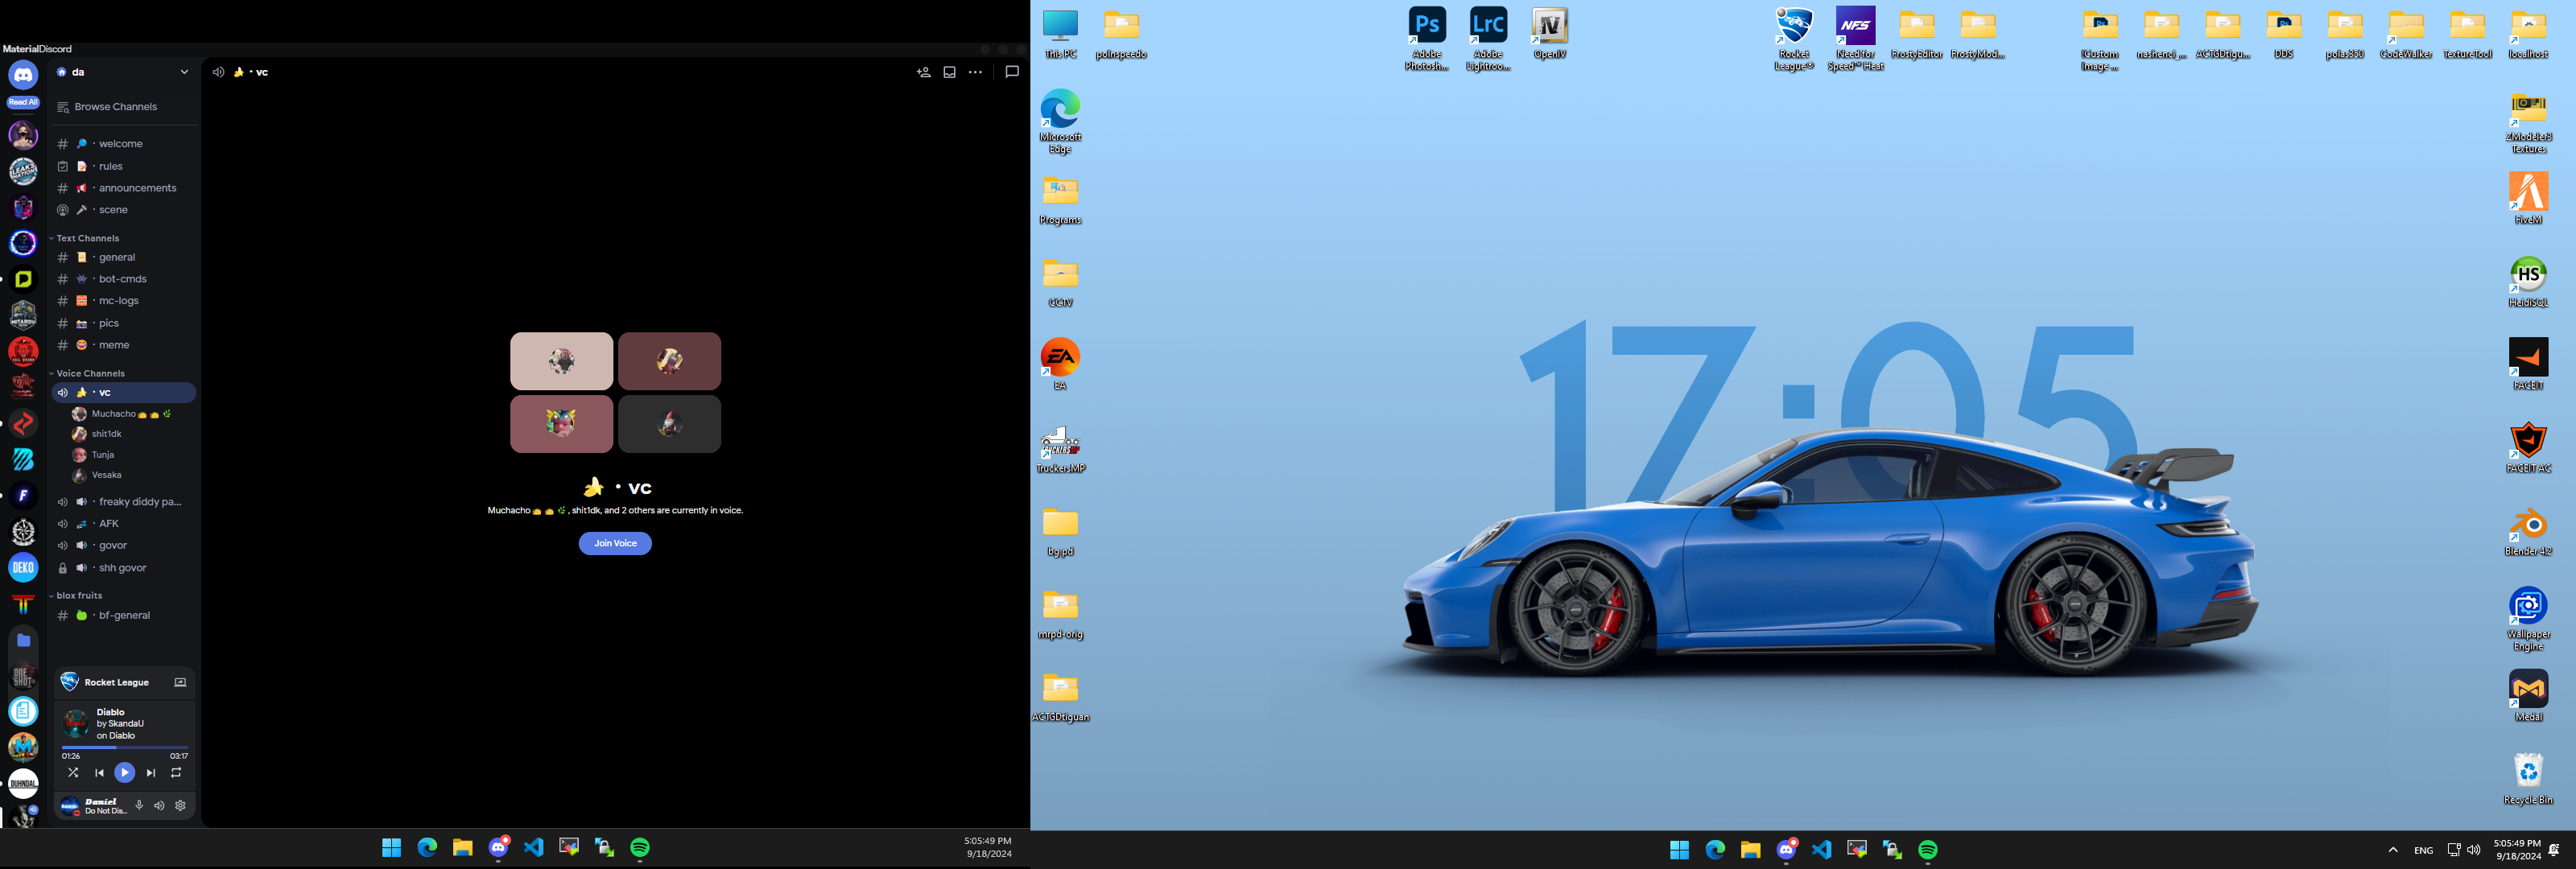Collapse the Voice Channels category
The height and width of the screenshot is (869, 2576).
point(90,374)
